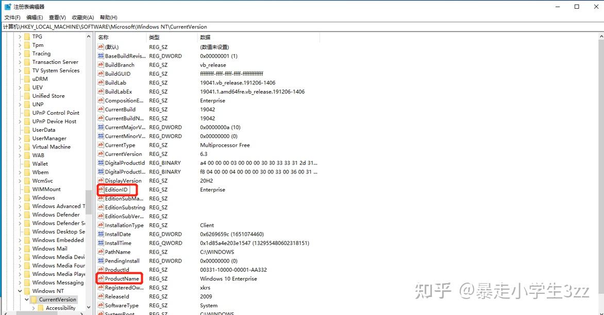Select the Wallet folder icon
Viewport: 604px width, 315px height.
pos(27,164)
